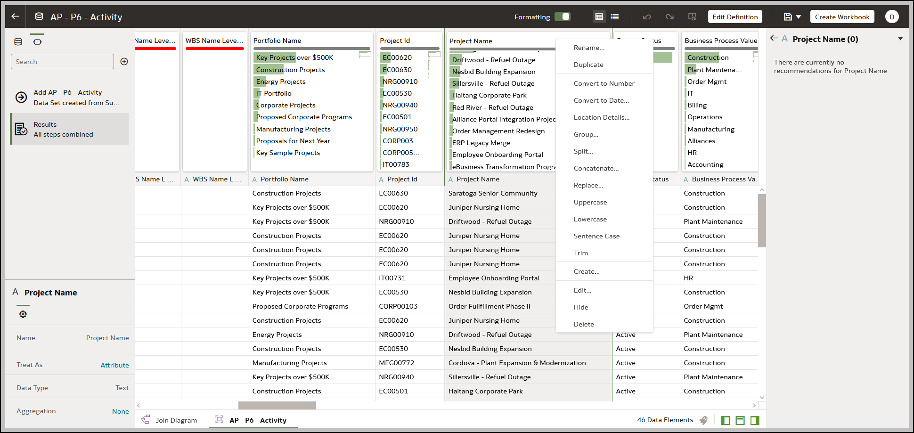Choose Edit... menu item
914x433 pixels.
[x=604, y=290]
